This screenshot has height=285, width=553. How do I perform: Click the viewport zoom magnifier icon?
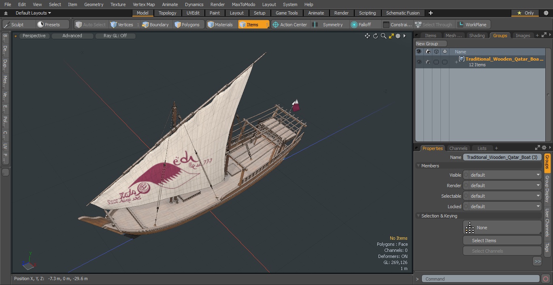coord(383,36)
